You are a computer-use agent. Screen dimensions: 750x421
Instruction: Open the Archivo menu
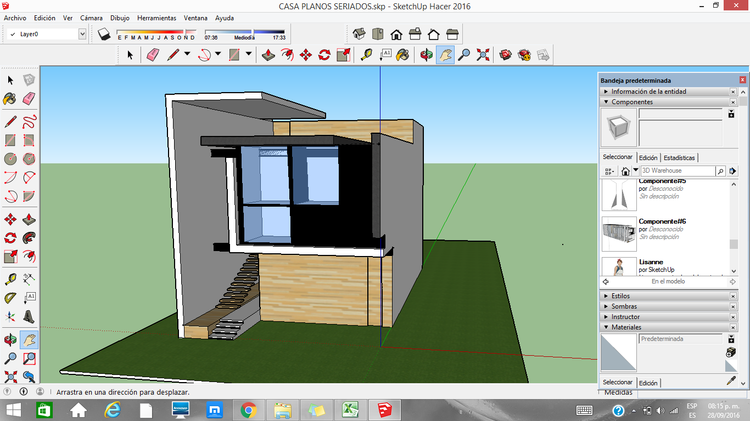click(15, 18)
